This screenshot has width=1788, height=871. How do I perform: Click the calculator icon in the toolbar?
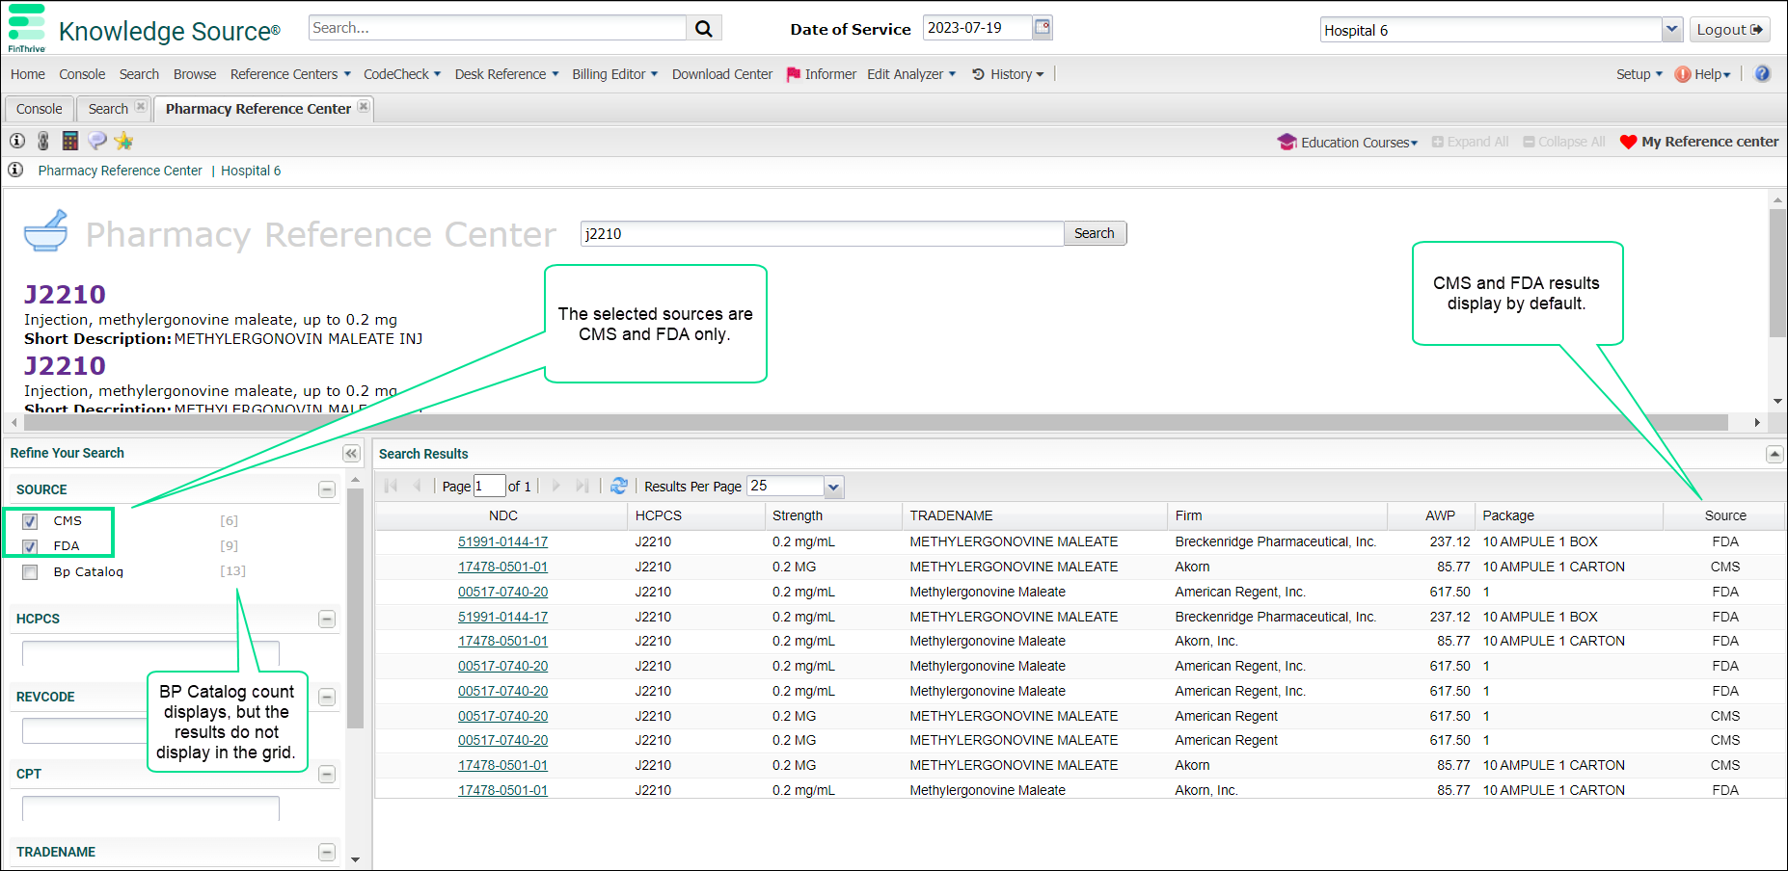pyautogui.click(x=69, y=142)
